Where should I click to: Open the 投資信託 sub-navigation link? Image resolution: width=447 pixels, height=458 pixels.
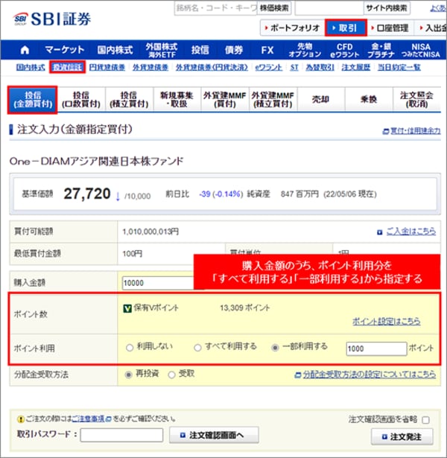67,68
